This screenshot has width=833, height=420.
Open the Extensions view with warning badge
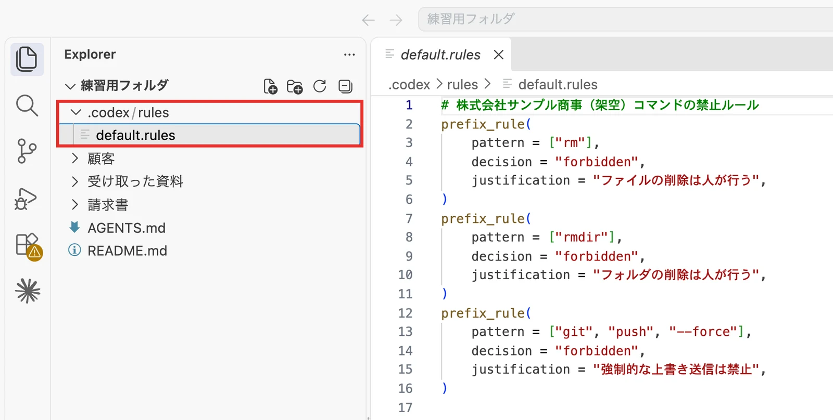point(28,246)
